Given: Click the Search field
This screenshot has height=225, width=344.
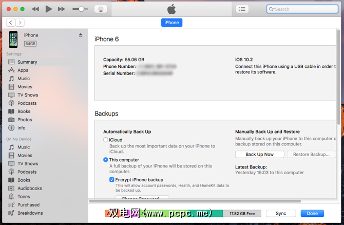Looking at the screenshot, I should click(302, 9).
